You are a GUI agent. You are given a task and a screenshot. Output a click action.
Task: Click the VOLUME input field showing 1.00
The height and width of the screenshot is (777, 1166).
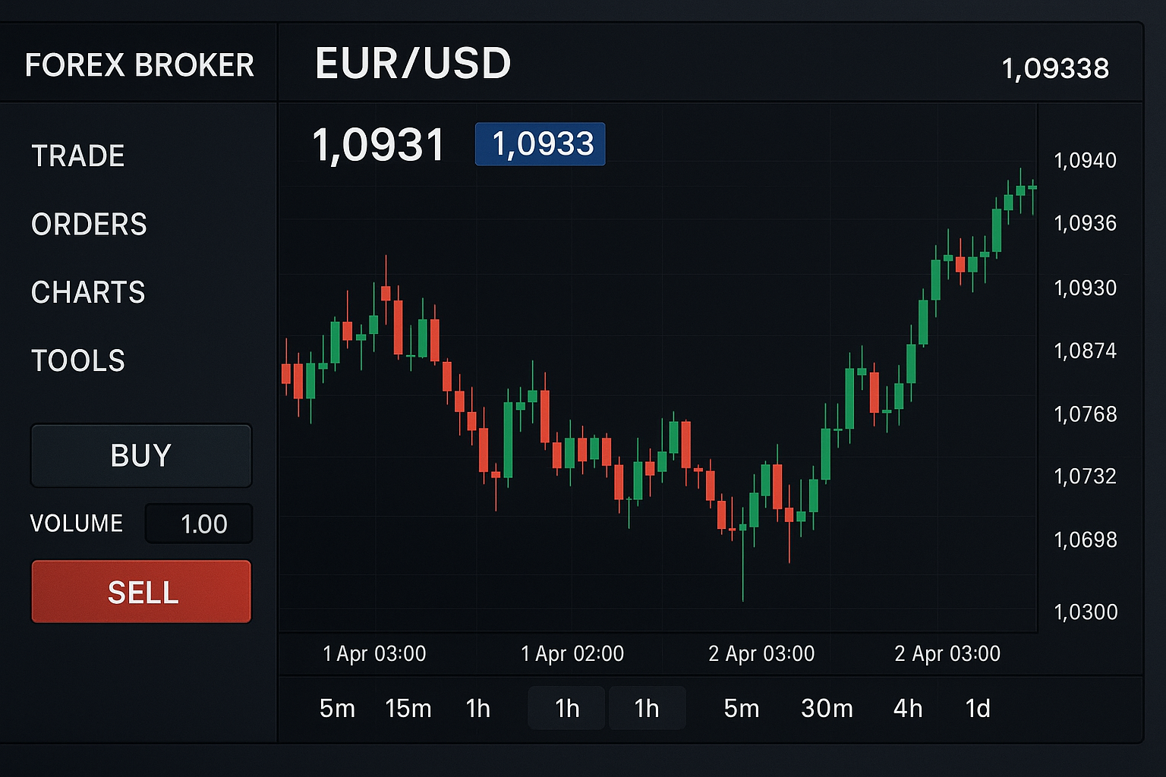pos(199,524)
